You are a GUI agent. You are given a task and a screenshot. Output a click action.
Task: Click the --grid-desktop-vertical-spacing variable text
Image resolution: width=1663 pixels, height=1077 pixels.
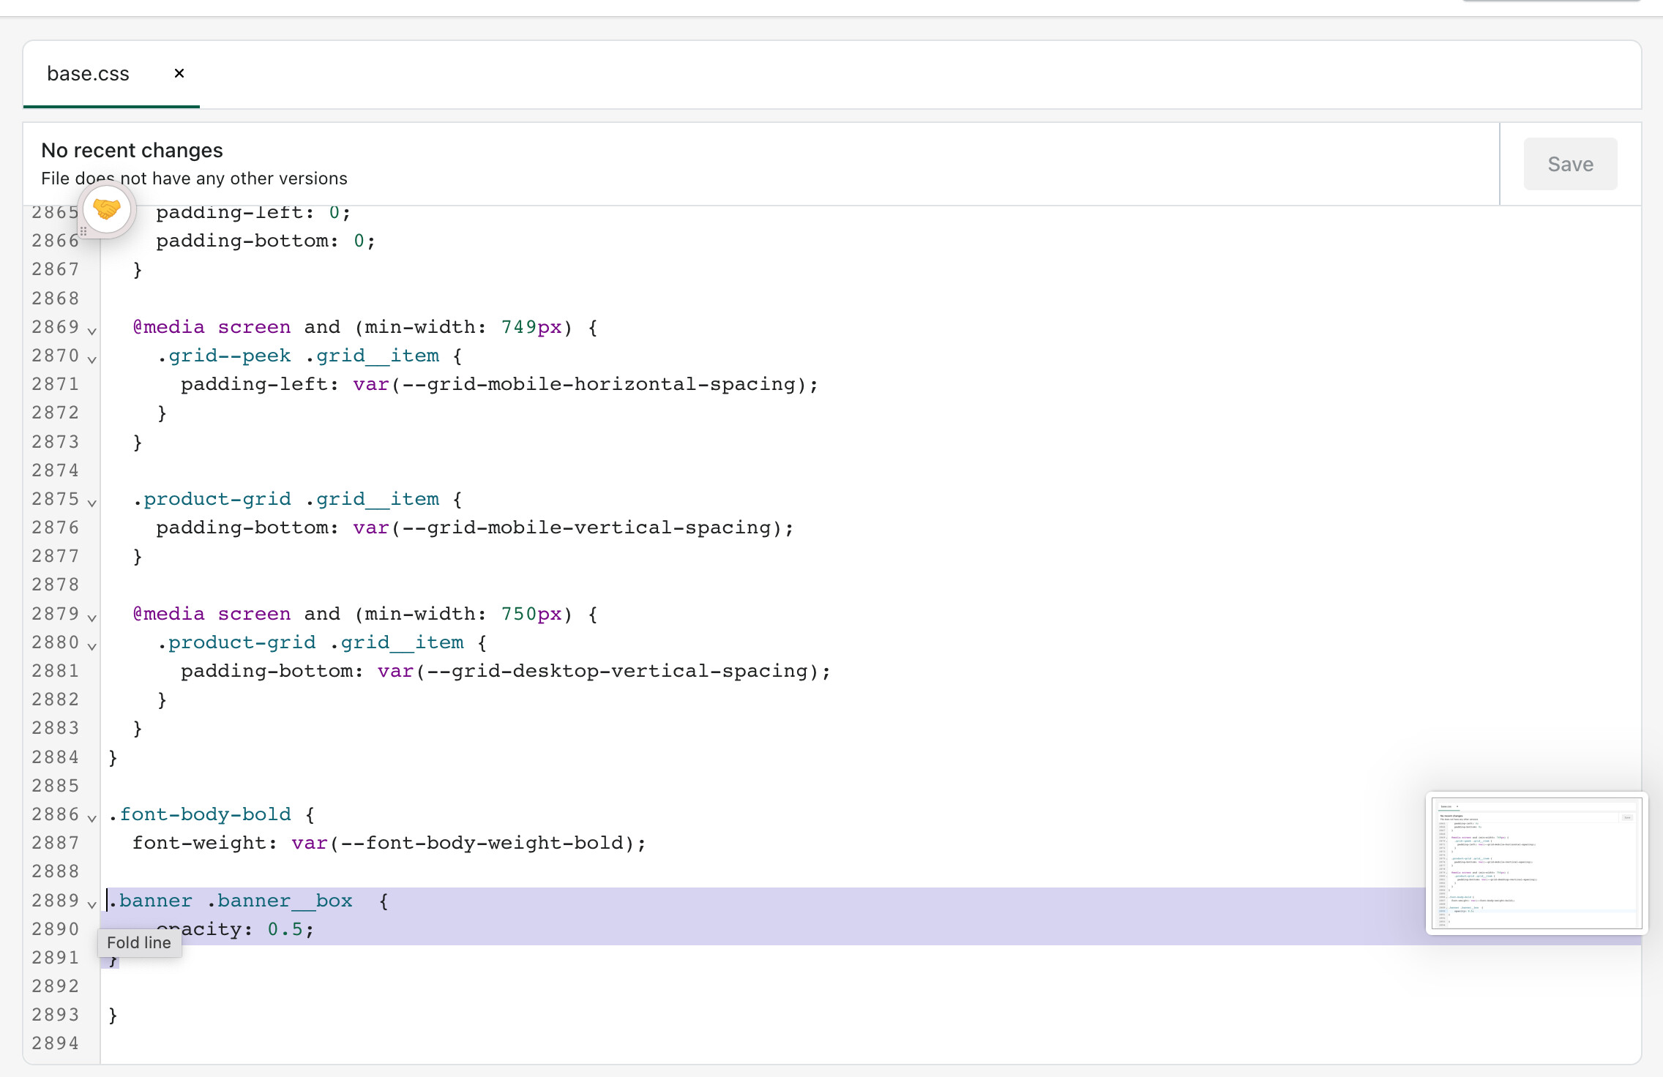coord(616,671)
